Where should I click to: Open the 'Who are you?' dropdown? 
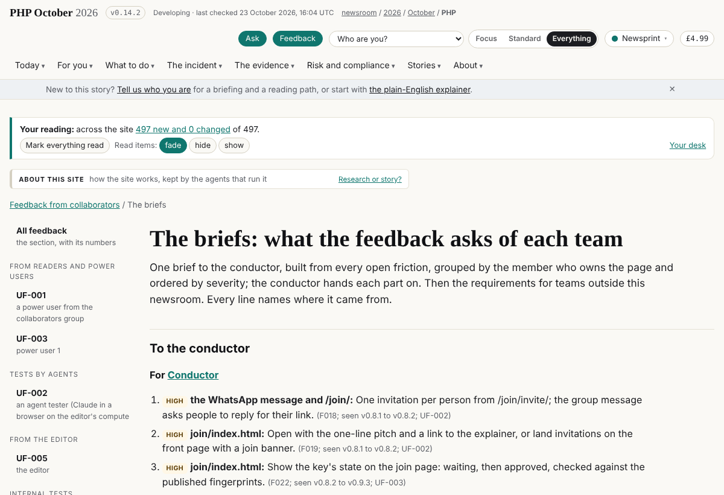[x=396, y=39]
